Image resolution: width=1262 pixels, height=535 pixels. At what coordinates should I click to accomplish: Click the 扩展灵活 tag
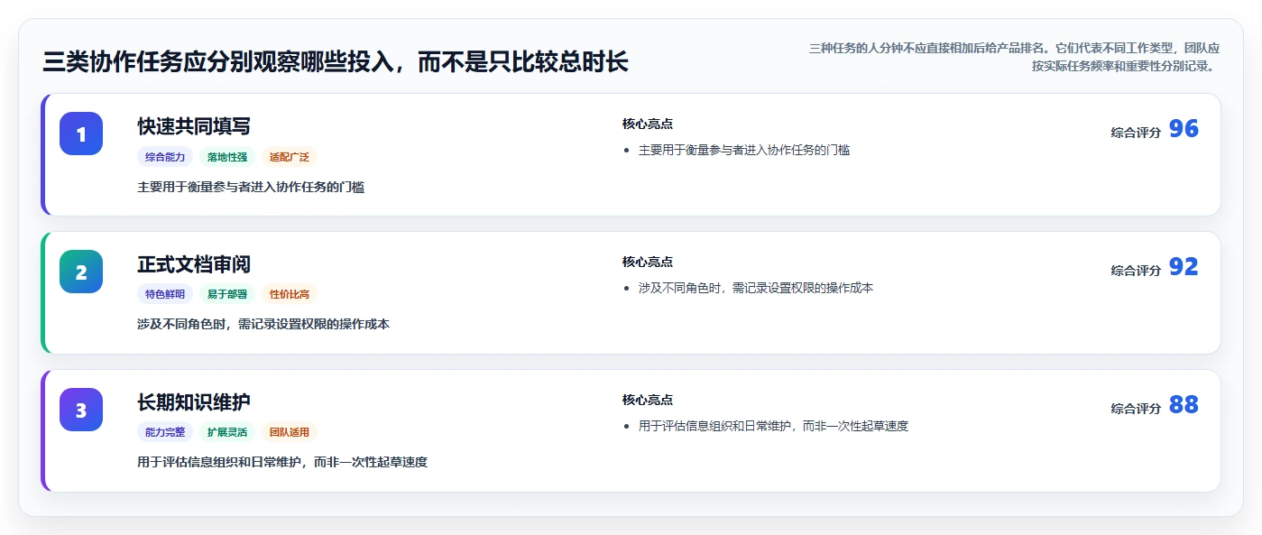coord(227,432)
